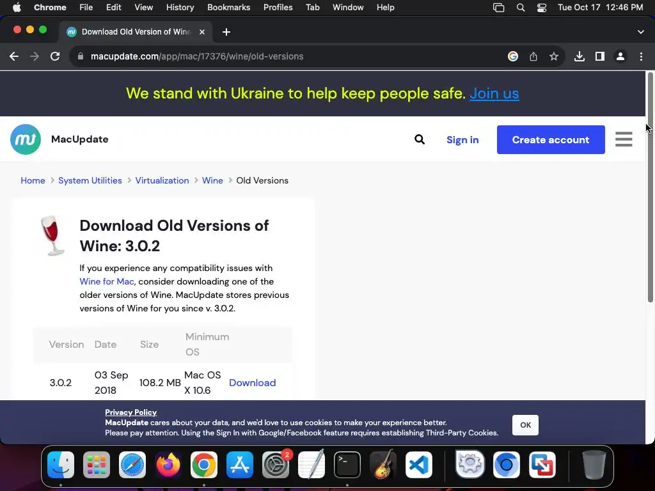Follow the Join us link

[x=494, y=93]
